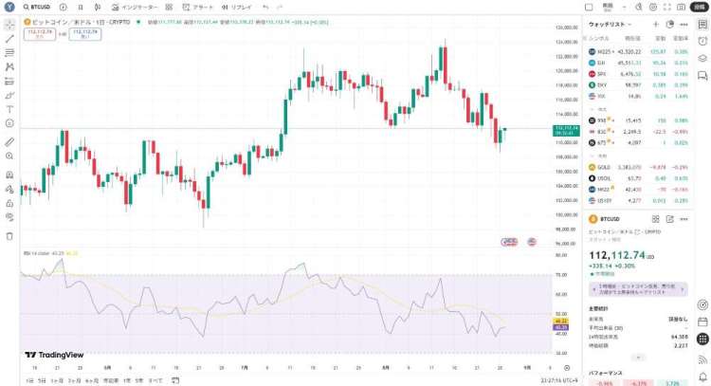
Task: Open forecasting and measurement tools
Action: tap(9, 82)
